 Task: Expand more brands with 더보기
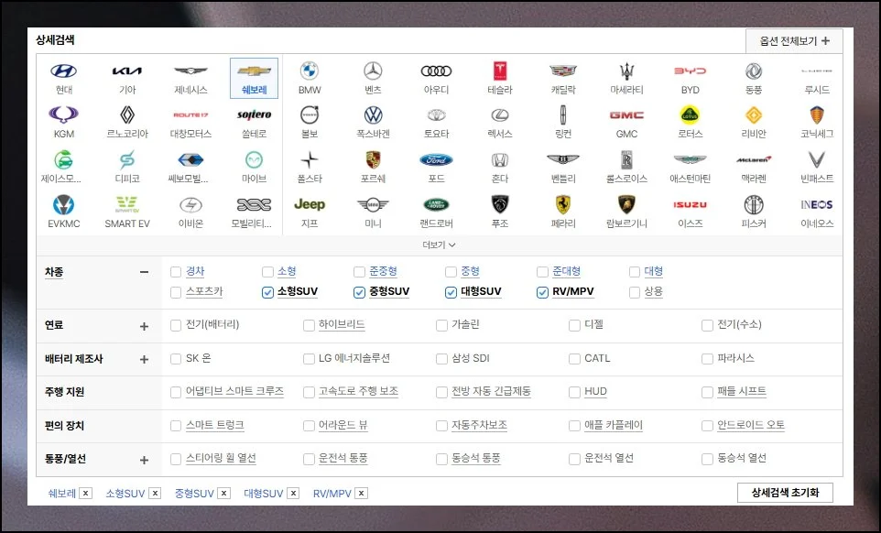pos(439,245)
